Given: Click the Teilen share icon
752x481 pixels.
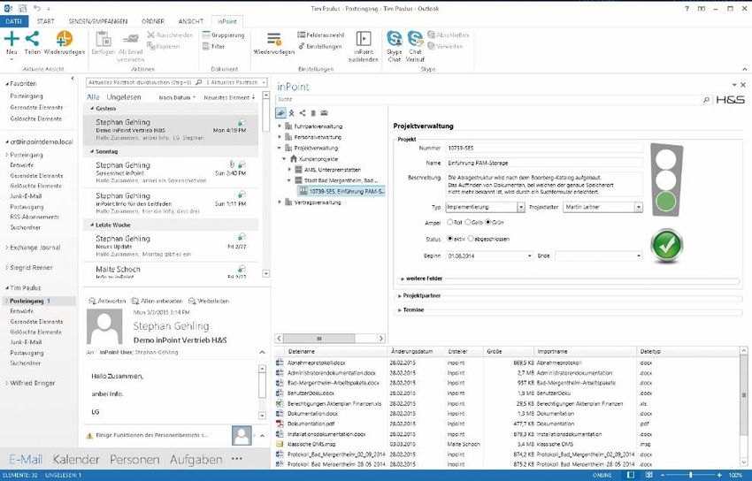Looking at the screenshot, I should [32, 38].
